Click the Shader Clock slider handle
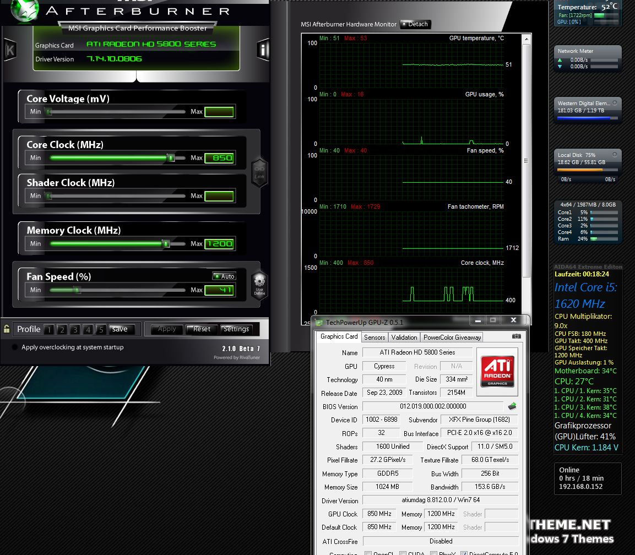Image resolution: width=635 pixels, height=555 pixels. point(48,196)
